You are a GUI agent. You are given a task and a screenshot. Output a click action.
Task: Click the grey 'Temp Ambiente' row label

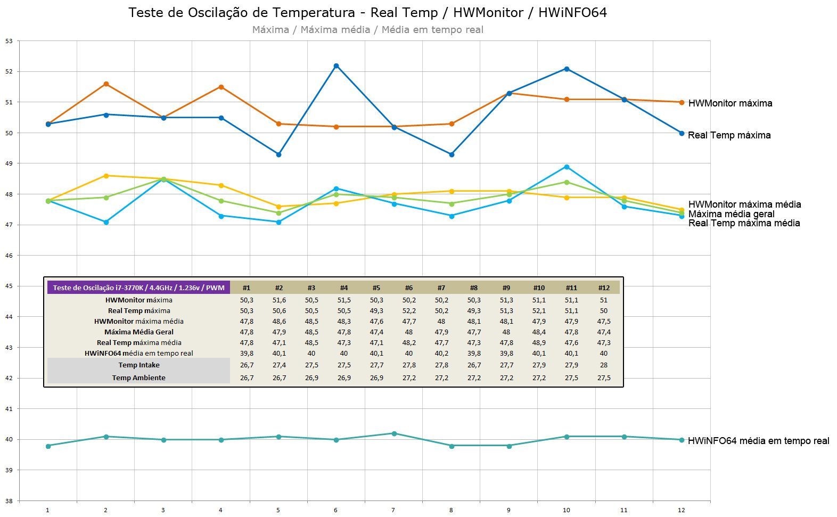(139, 378)
